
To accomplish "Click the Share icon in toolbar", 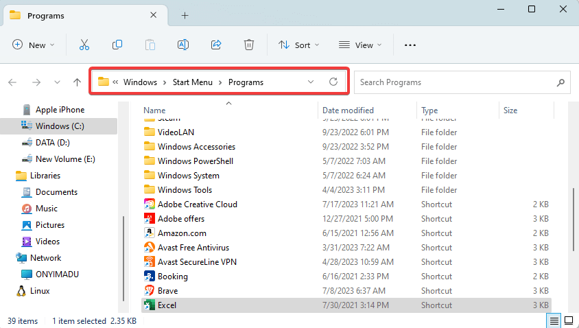I will (x=216, y=45).
